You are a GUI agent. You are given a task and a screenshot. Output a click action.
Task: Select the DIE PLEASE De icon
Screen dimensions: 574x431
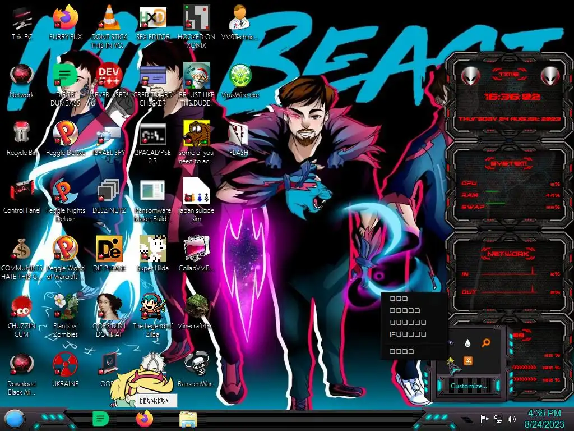[x=109, y=255]
